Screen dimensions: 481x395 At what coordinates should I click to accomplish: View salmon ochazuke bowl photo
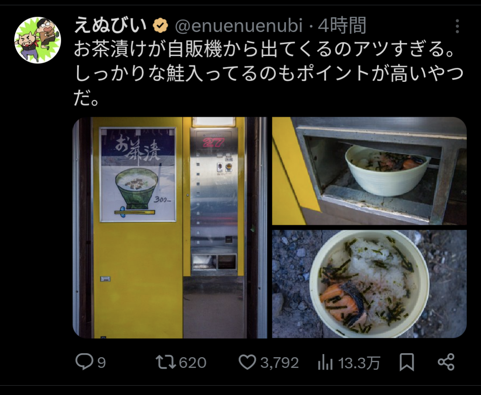[x=370, y=284]
